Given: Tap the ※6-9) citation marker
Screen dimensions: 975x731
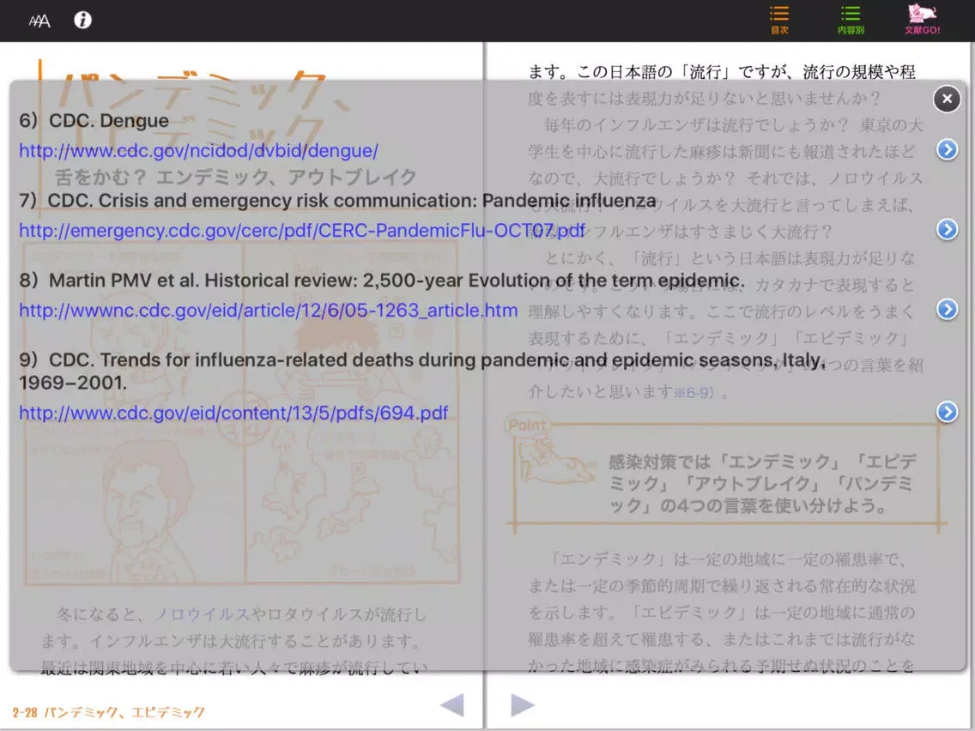Looking at the screenshot, I should tap(694, 393).
